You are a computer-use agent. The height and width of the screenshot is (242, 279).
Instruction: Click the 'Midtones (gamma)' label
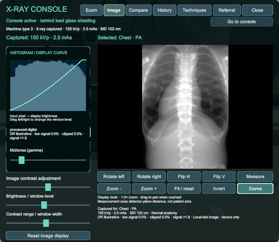coord(26,150)
